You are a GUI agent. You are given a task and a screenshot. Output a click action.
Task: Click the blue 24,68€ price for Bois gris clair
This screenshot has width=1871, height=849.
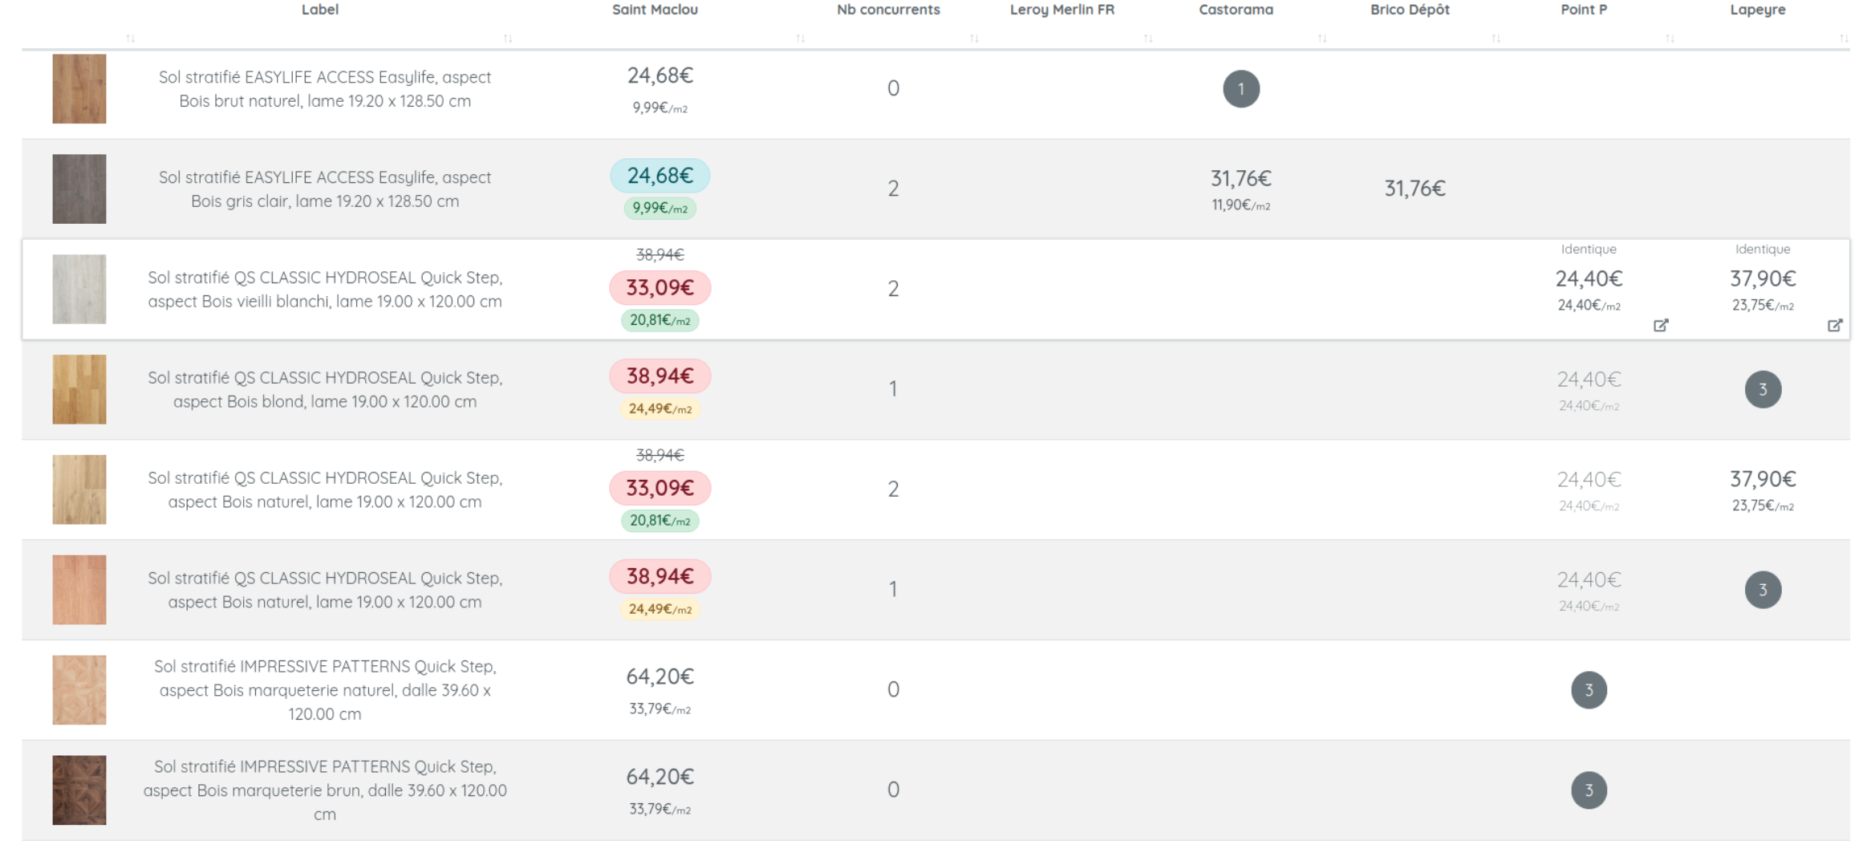tap(660, 176)
